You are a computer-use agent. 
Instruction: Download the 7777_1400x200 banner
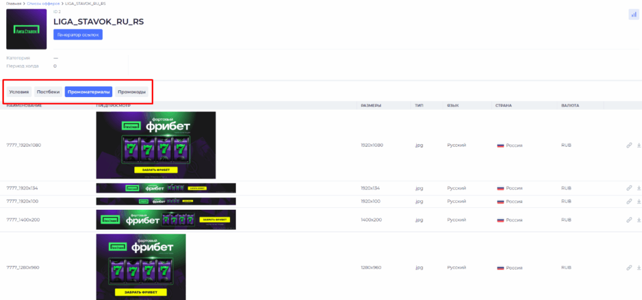tap(639, 220)
